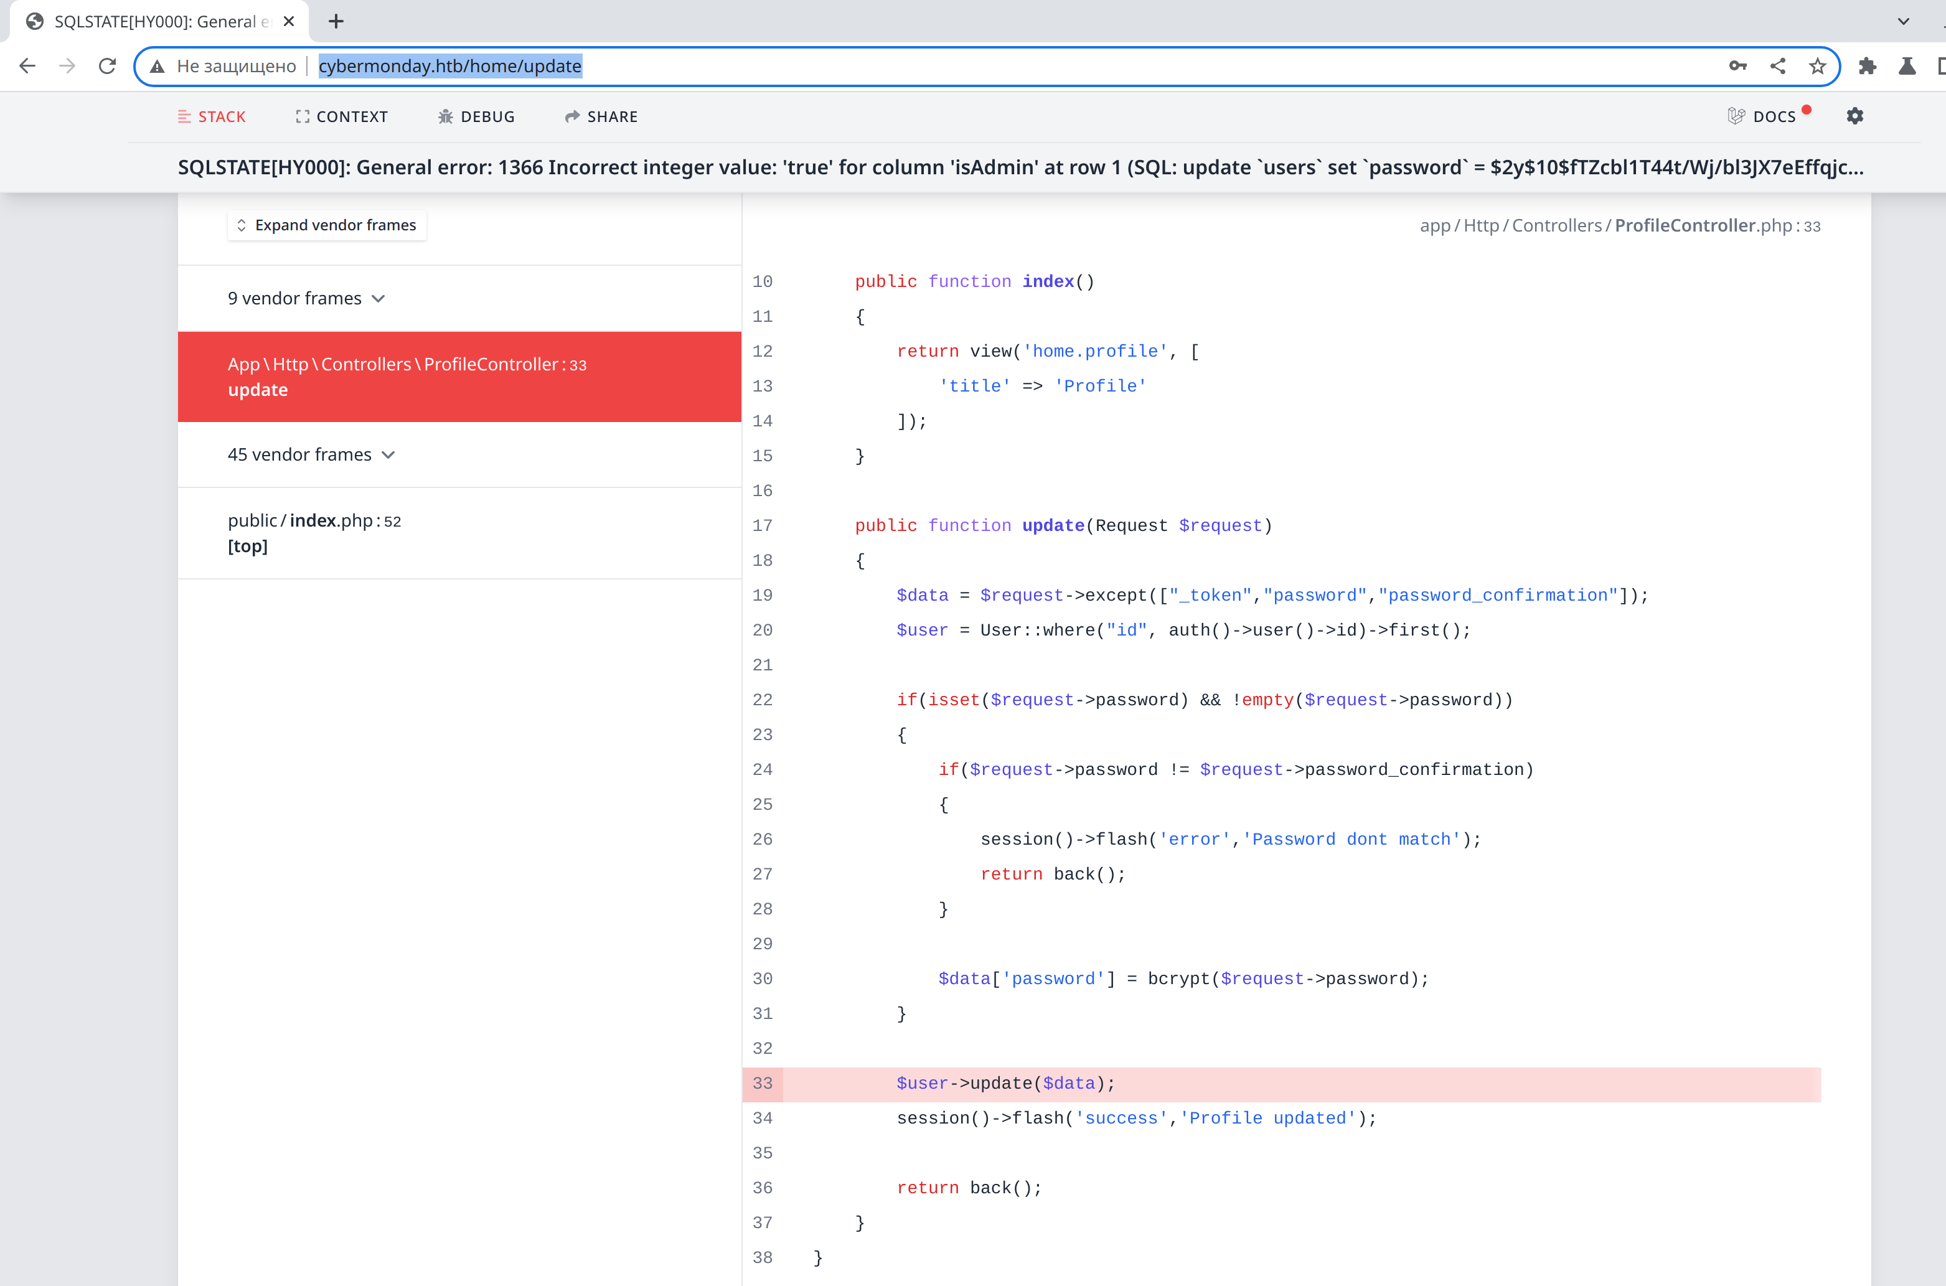Select the ProfileController update stack frame
1946x1286 pixels.
coord(459,377)
